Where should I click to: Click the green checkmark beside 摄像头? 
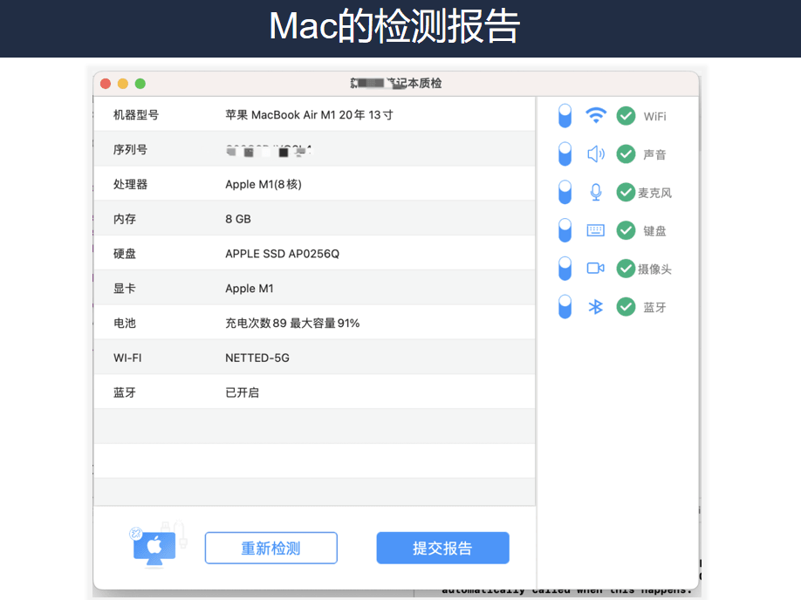pyautogui.click(x=626, y=269)
